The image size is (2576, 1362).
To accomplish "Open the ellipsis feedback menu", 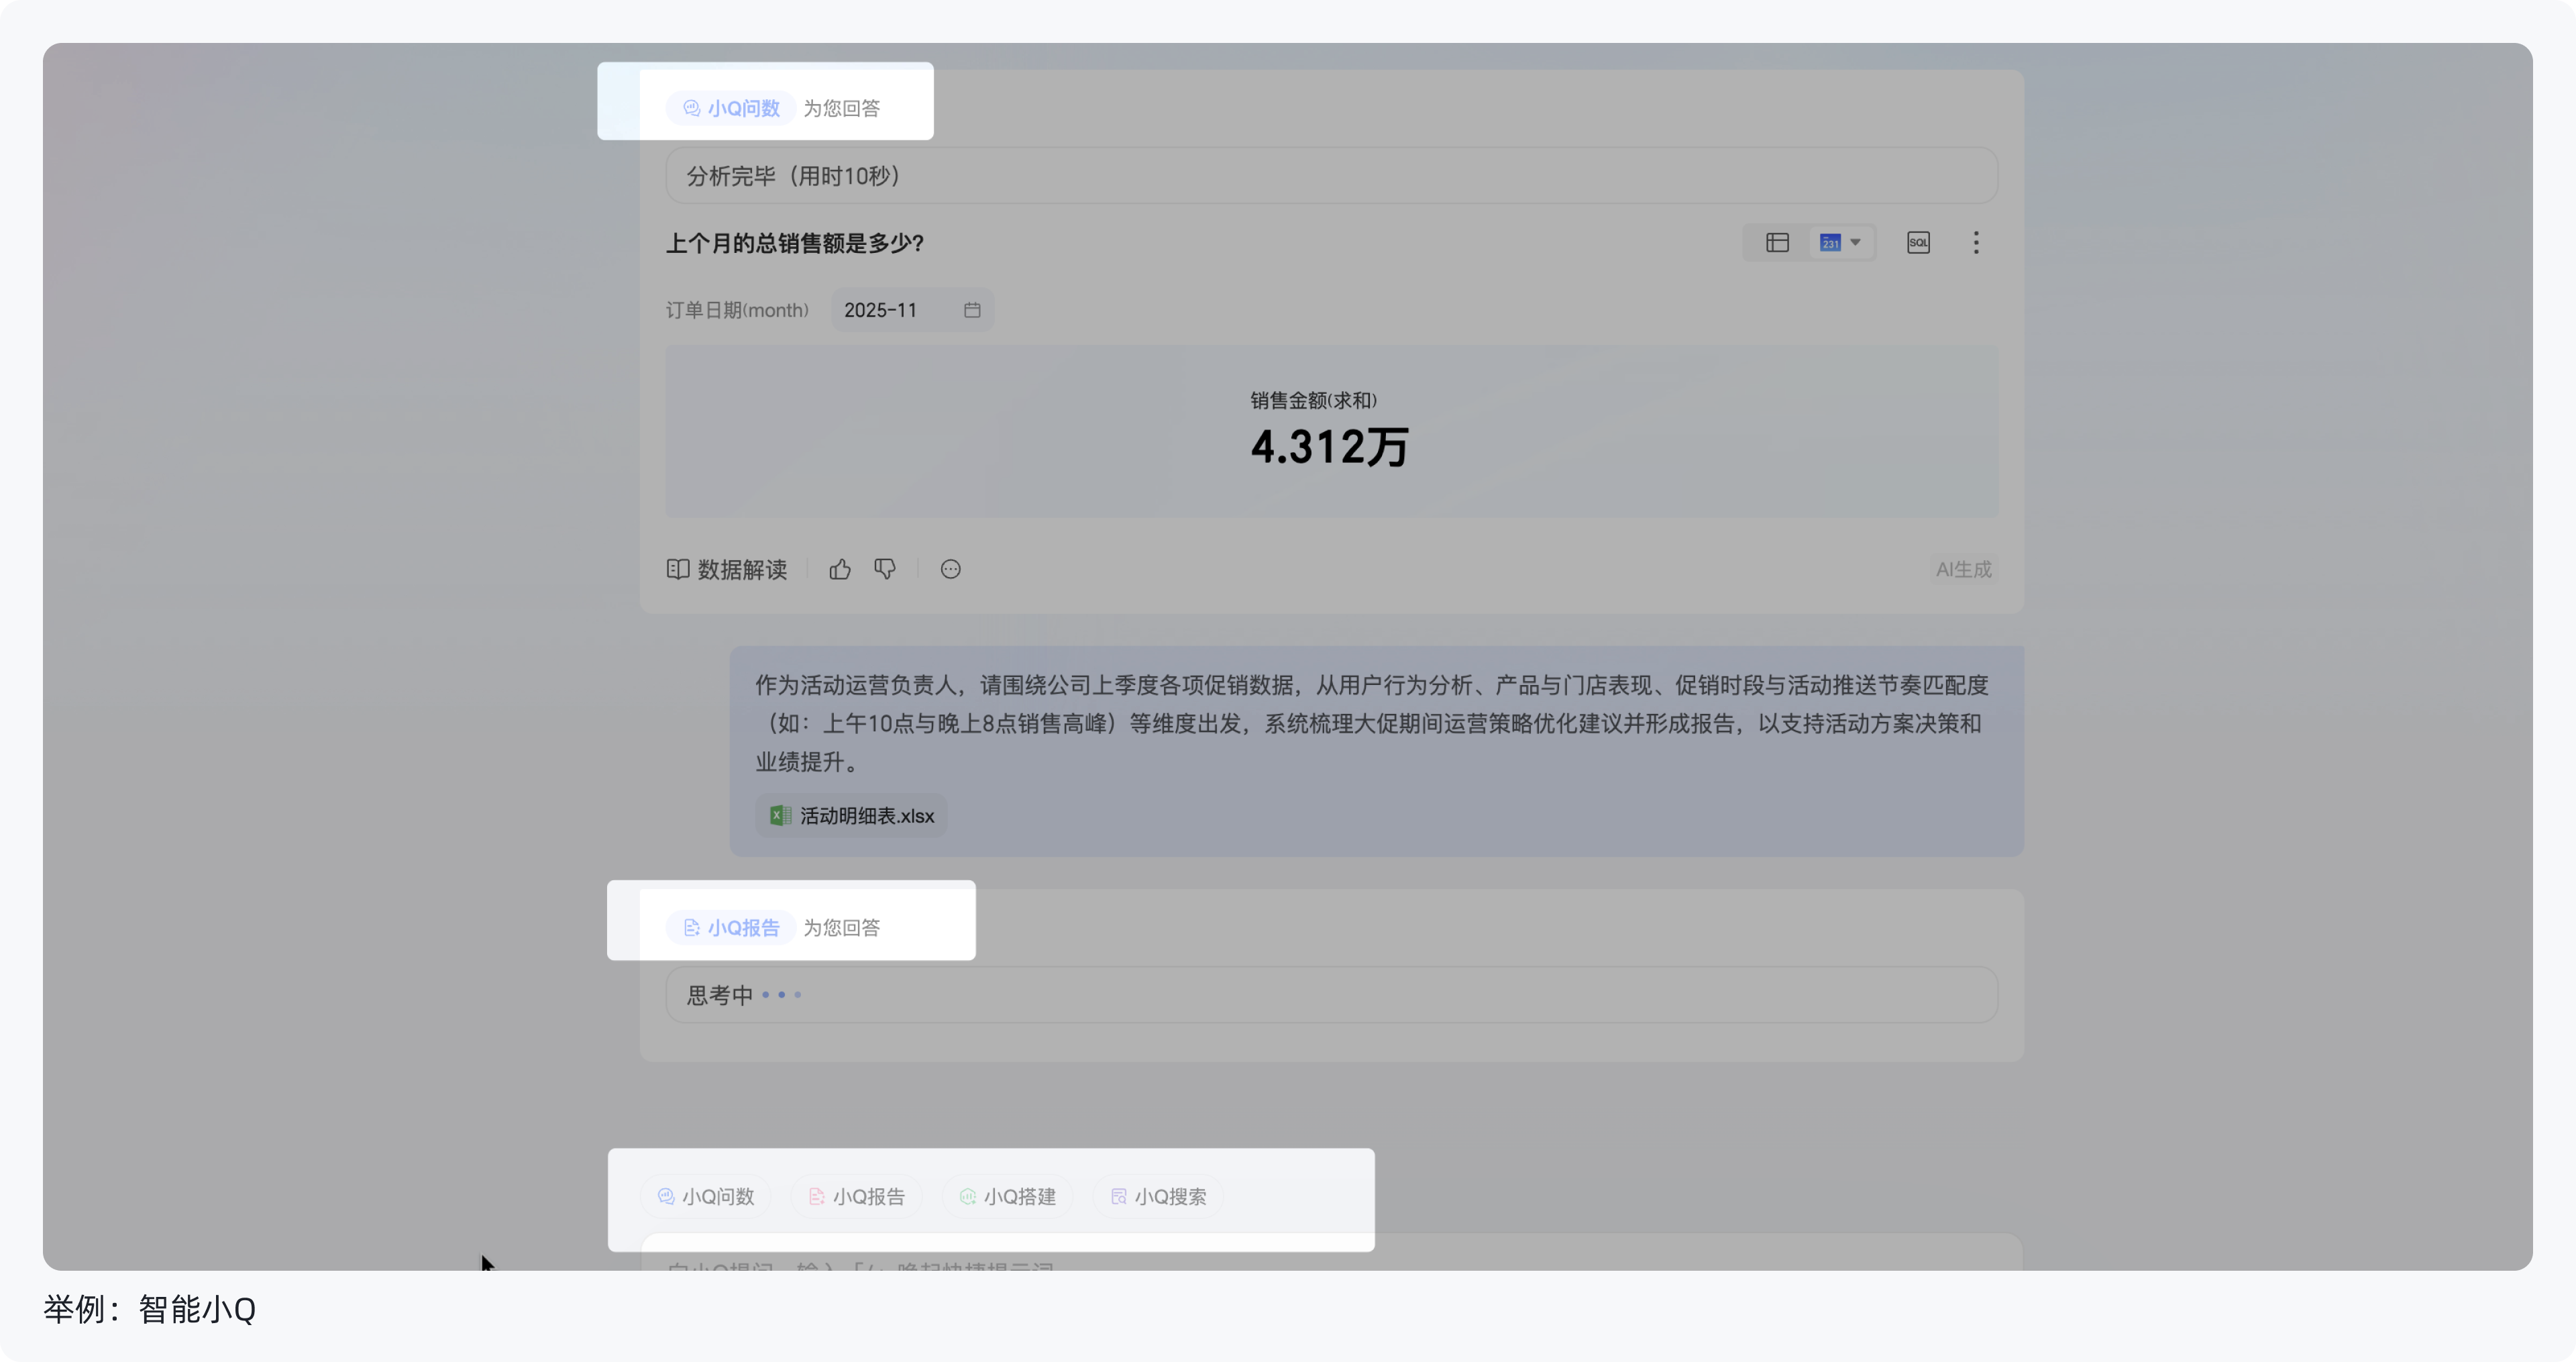I will (x=950, y=569).
